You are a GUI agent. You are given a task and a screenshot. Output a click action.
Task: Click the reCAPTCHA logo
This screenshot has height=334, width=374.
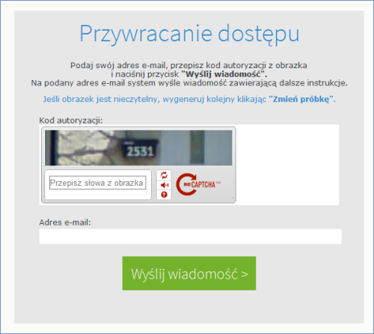(198, 184)
